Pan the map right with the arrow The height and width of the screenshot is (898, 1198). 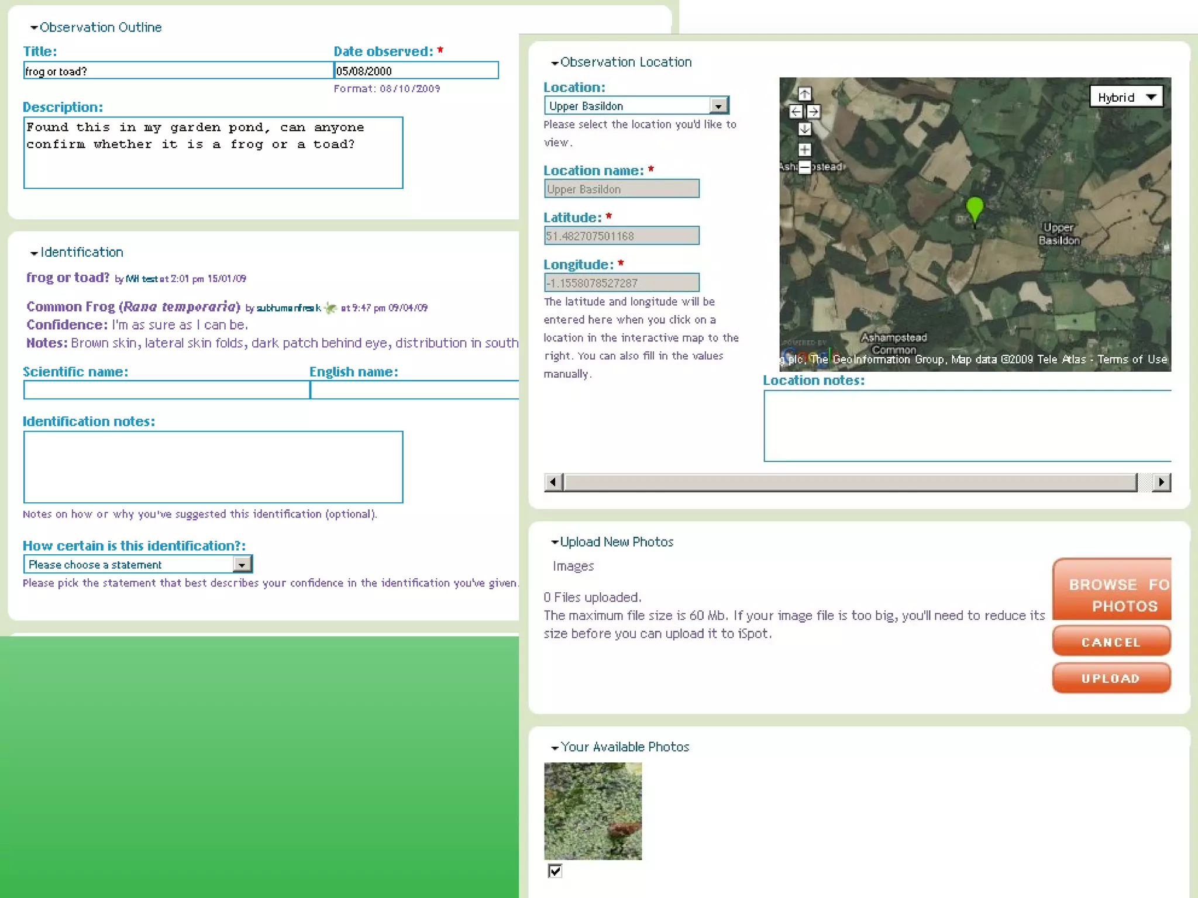(814, 112)
